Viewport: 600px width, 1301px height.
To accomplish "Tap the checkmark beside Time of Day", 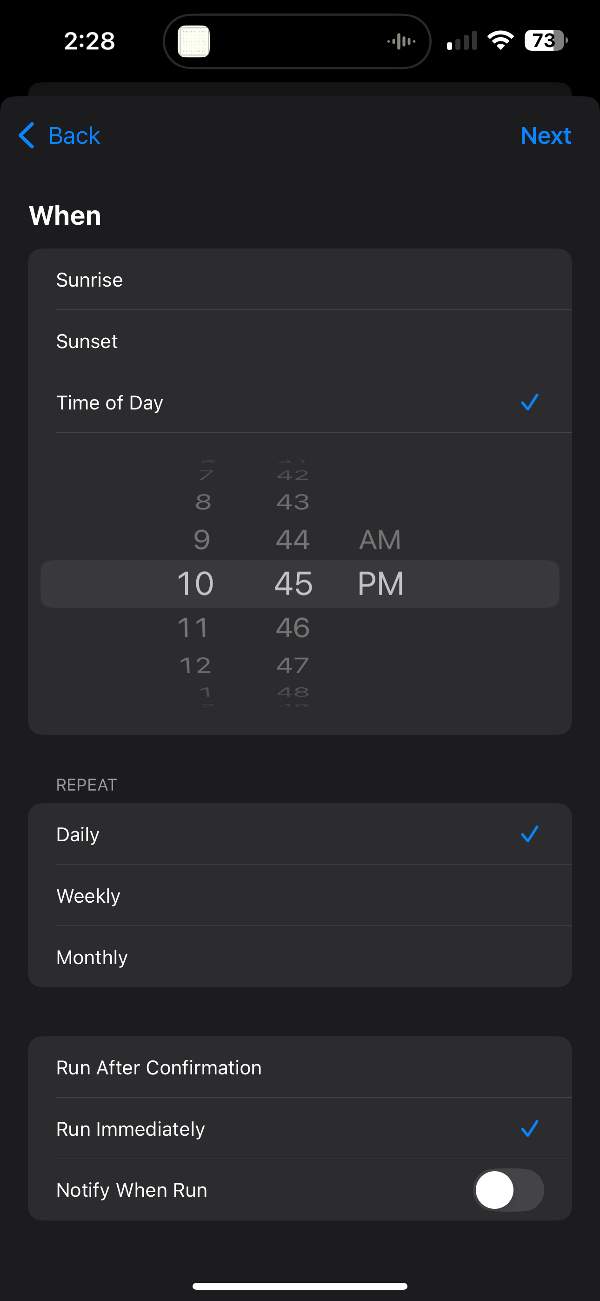I will click(529, 402).
